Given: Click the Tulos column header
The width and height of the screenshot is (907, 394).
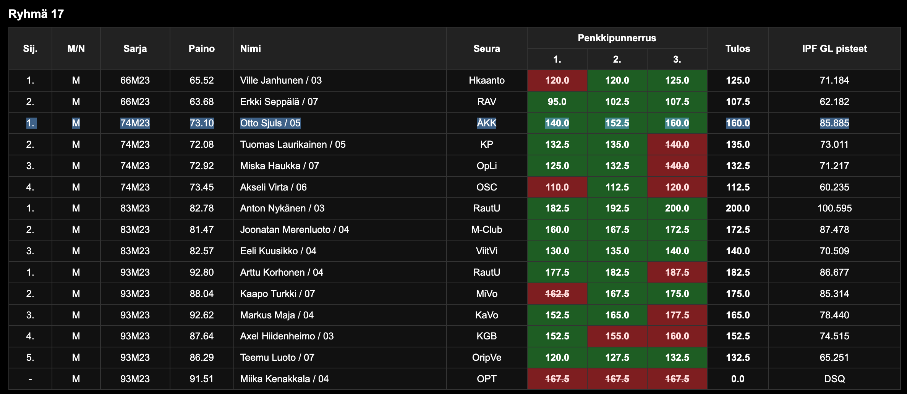Looking at the screenshot, I should pyautogui.click(x=737, y=48).
